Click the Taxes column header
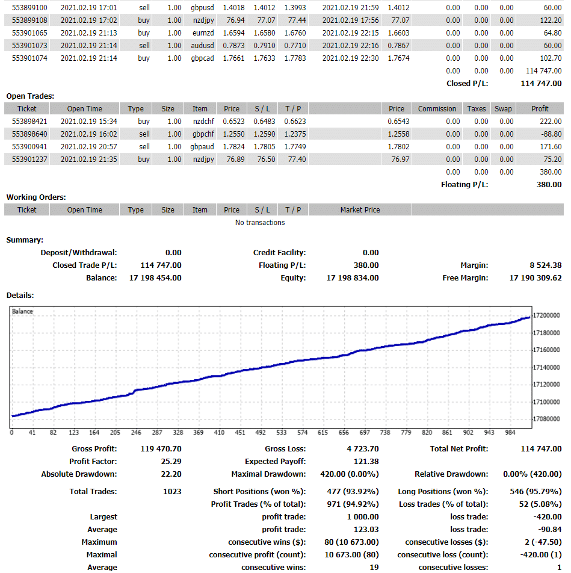 [x=476, y=109]
